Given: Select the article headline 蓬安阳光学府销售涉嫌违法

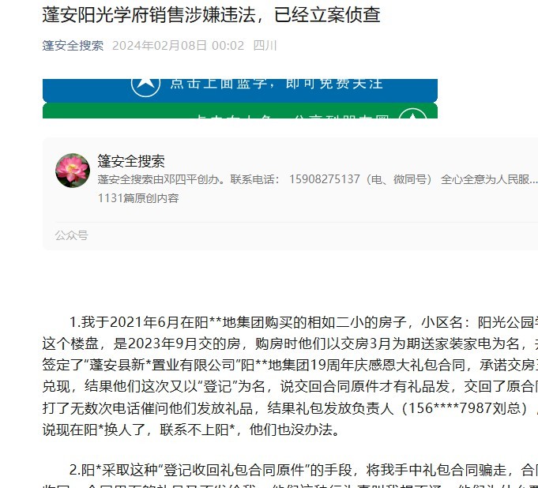Looking at the screenshot, I should click(x=149, y=15).
